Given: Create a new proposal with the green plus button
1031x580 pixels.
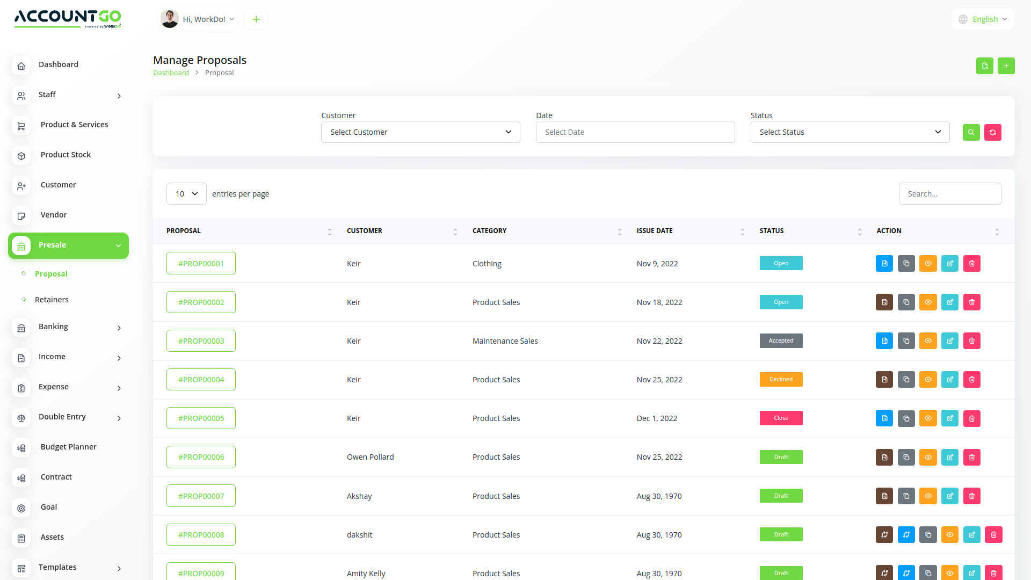Looking at the screenshot, I should point(1006,66).
